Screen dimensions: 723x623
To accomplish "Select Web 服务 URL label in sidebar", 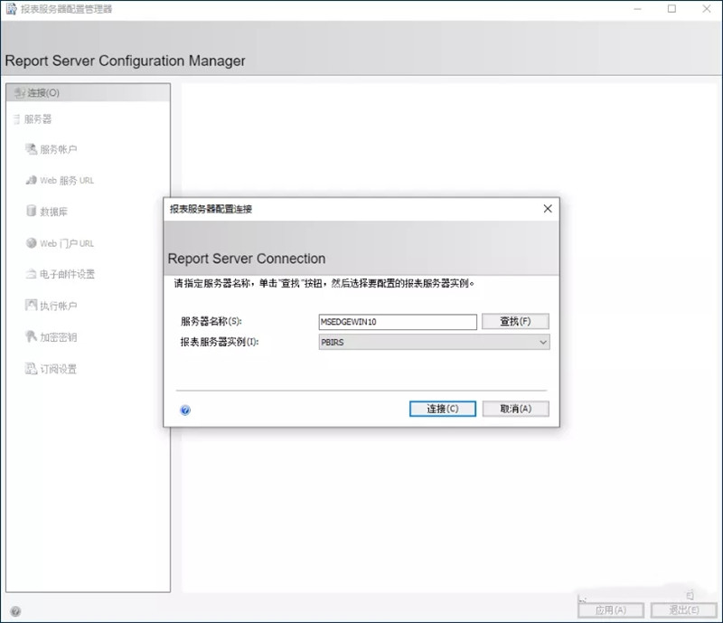I will (x=67, y=181).
